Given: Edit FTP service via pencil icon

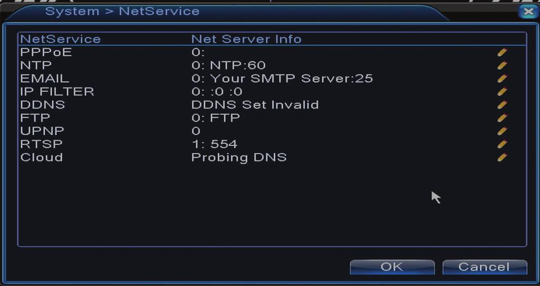Looking at the screenshot, I should [x=502, y=118].
